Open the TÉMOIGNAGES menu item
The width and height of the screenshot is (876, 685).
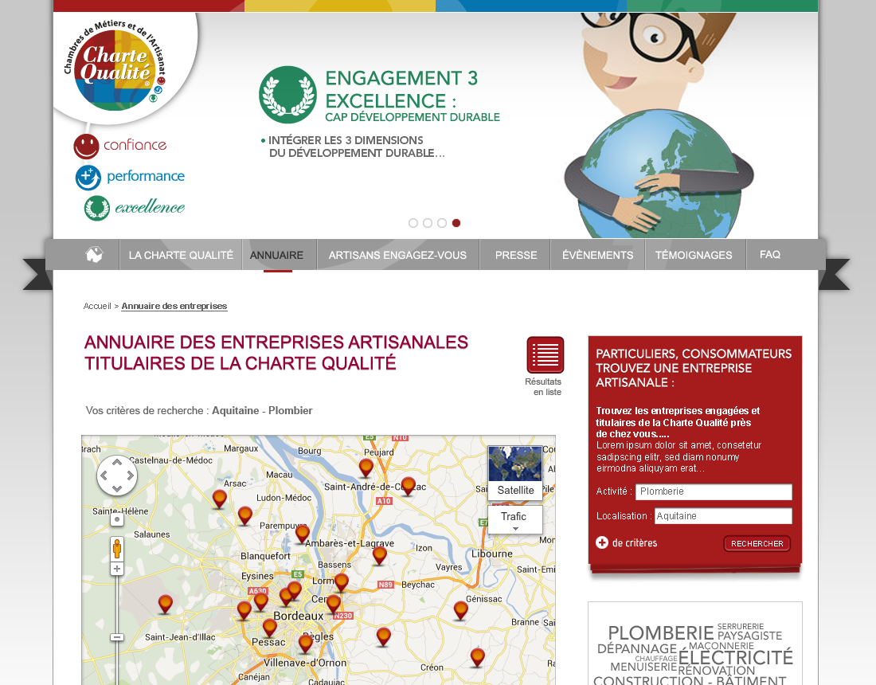(x=694, y=255)
